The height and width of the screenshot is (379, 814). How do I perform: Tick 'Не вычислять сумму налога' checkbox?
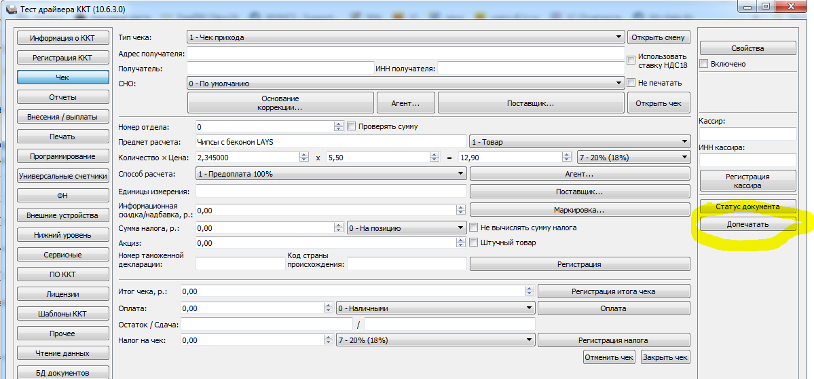(x=474, y=228)
